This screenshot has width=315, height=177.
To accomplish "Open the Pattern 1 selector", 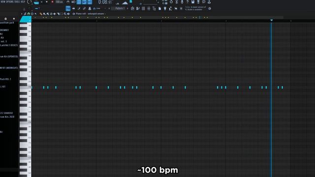I will tap(120, 8).
